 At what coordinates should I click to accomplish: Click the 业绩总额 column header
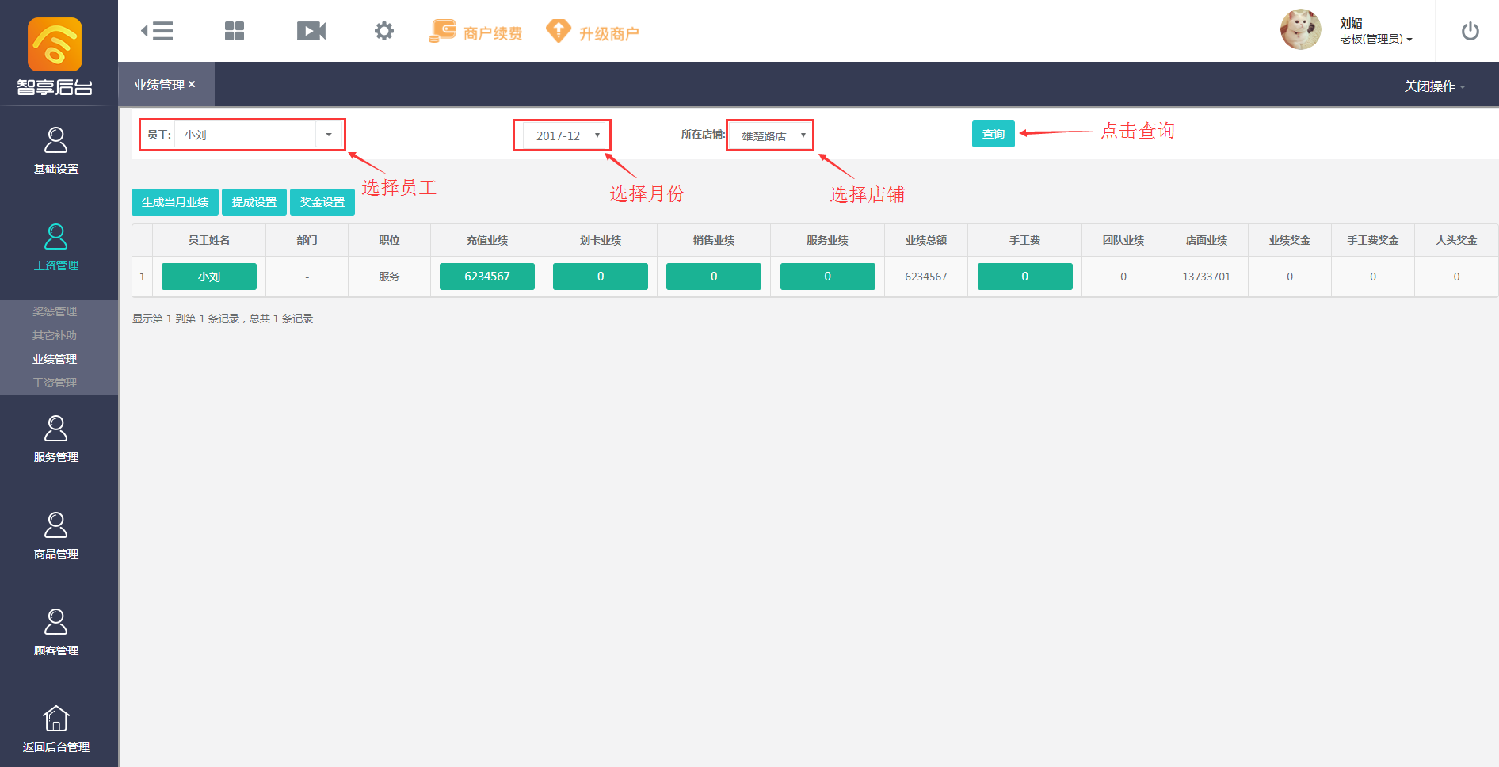(926, 240)
